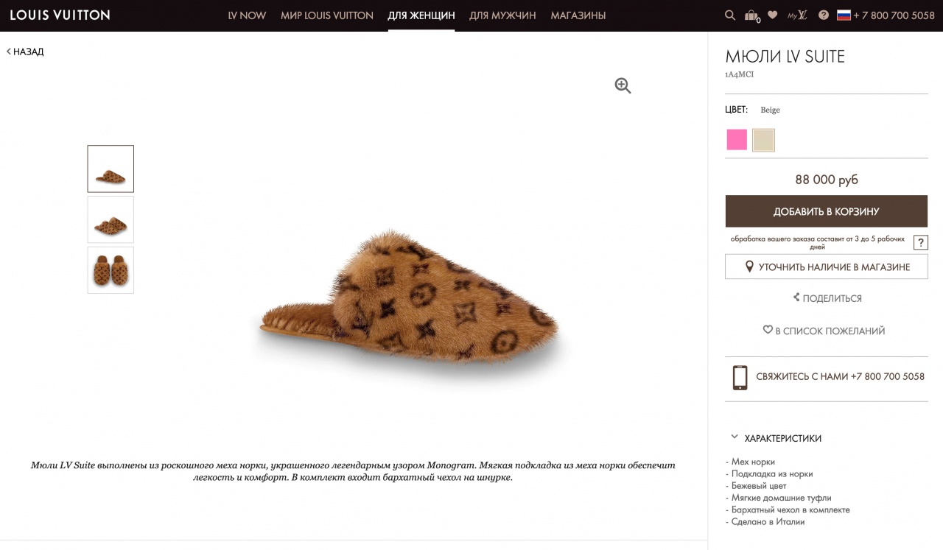
Task: Click the Russian flag country selector
Action: click(844, 15)
